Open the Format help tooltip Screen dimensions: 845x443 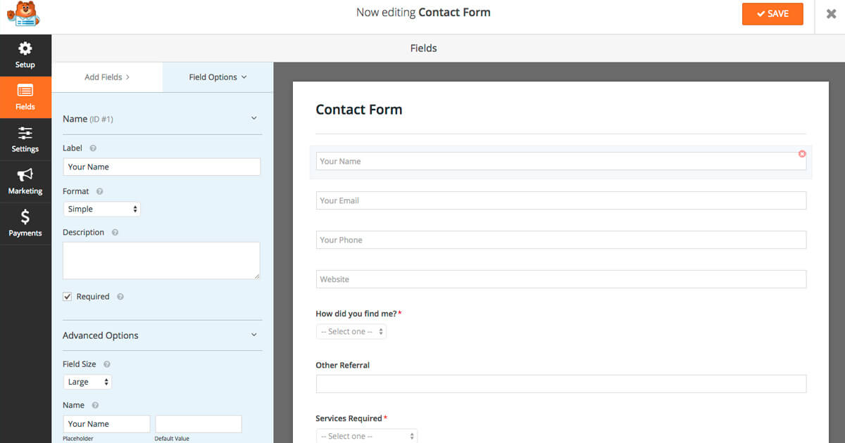[x=98, y=191]
